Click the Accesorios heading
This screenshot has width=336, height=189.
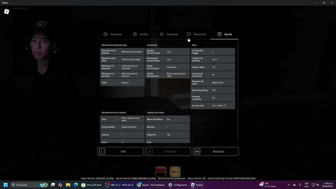click(x=152, y=45)
